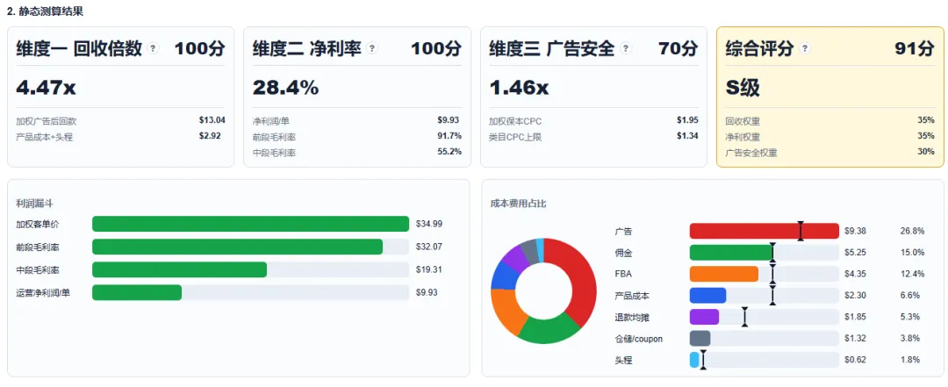The width and height of the screenshot is (948, 387).
Task: Click the 加权客单价 funnel bar
Action: 250,224
